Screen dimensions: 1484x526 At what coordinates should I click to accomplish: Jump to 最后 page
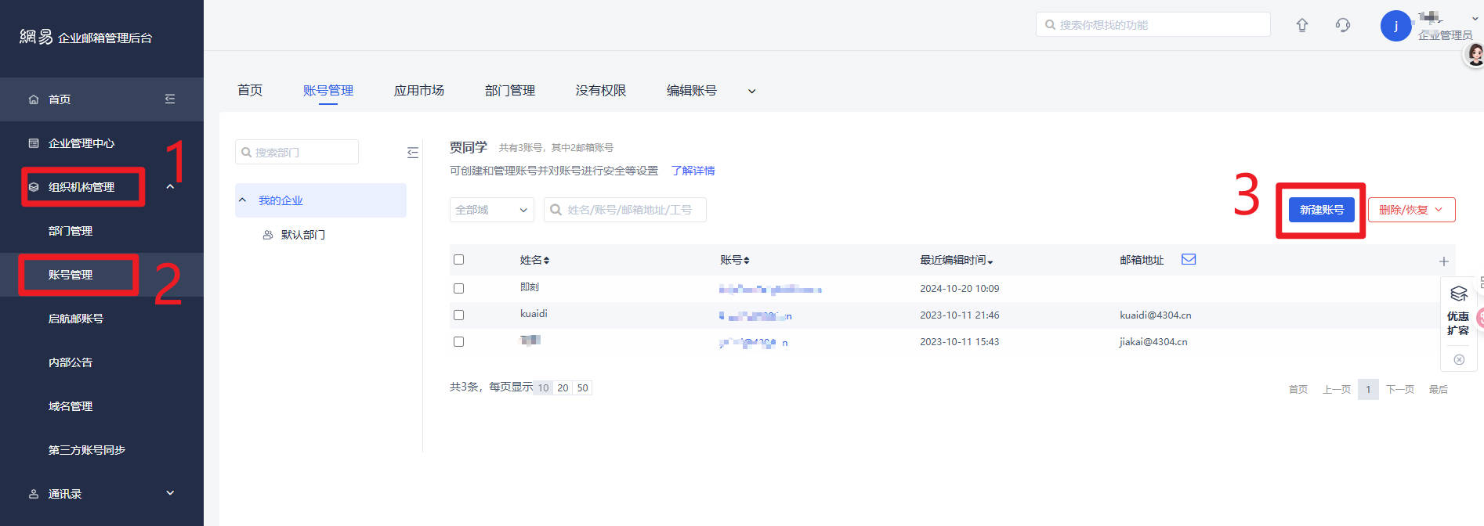(x=1439, y=390)
